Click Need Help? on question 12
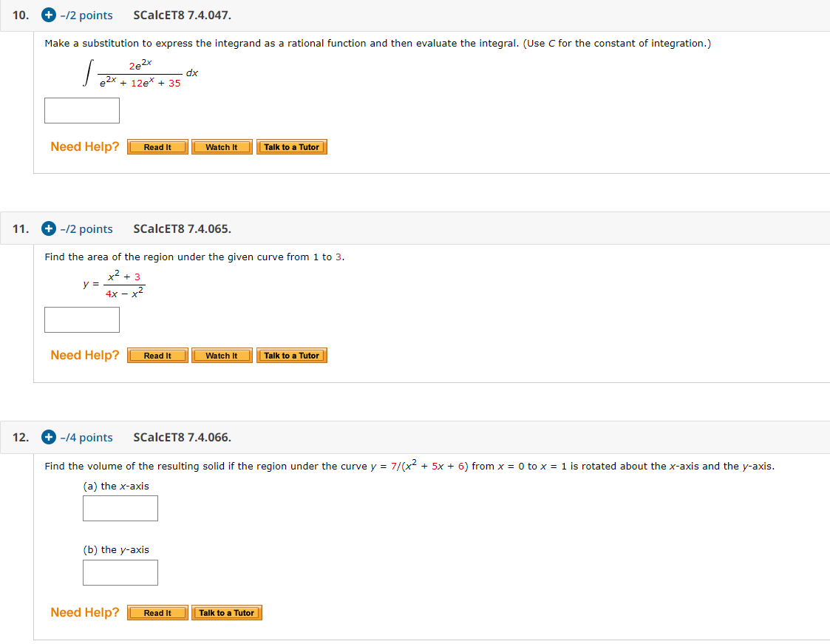 85,612
